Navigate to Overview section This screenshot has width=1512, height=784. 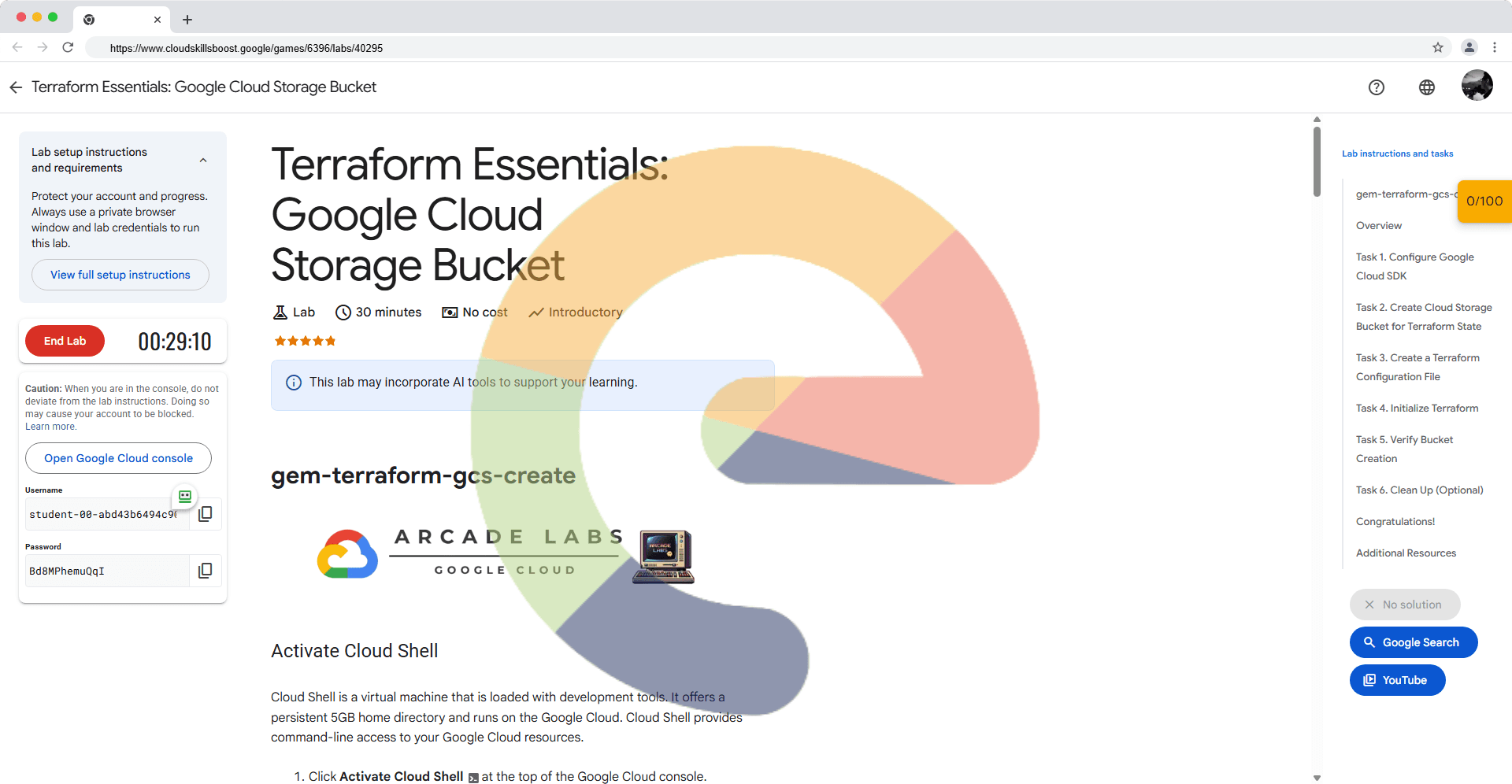click(x=1378, y=225)
